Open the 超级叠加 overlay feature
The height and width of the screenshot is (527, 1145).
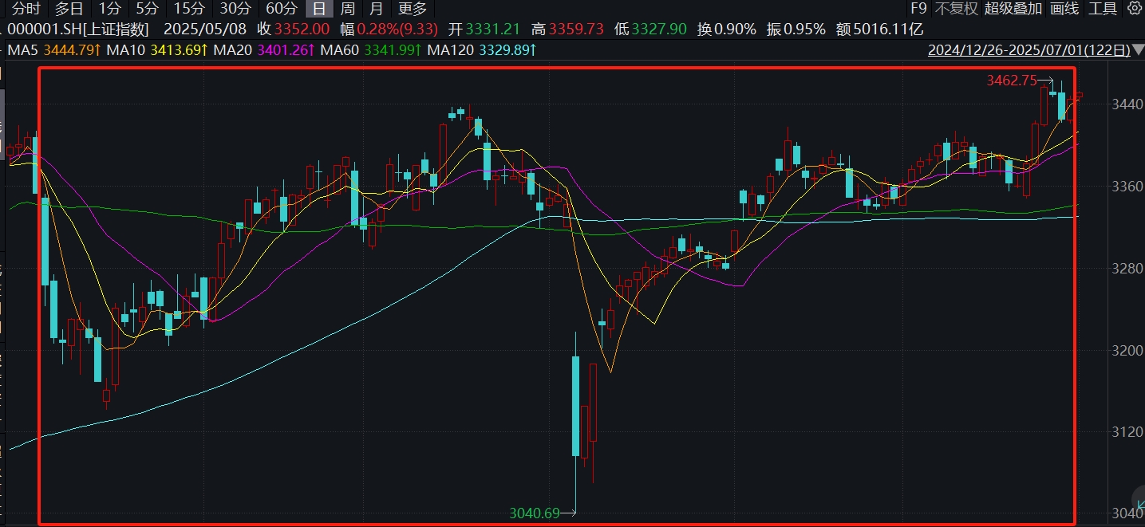pyautogui.click(x=1013, y=9)
